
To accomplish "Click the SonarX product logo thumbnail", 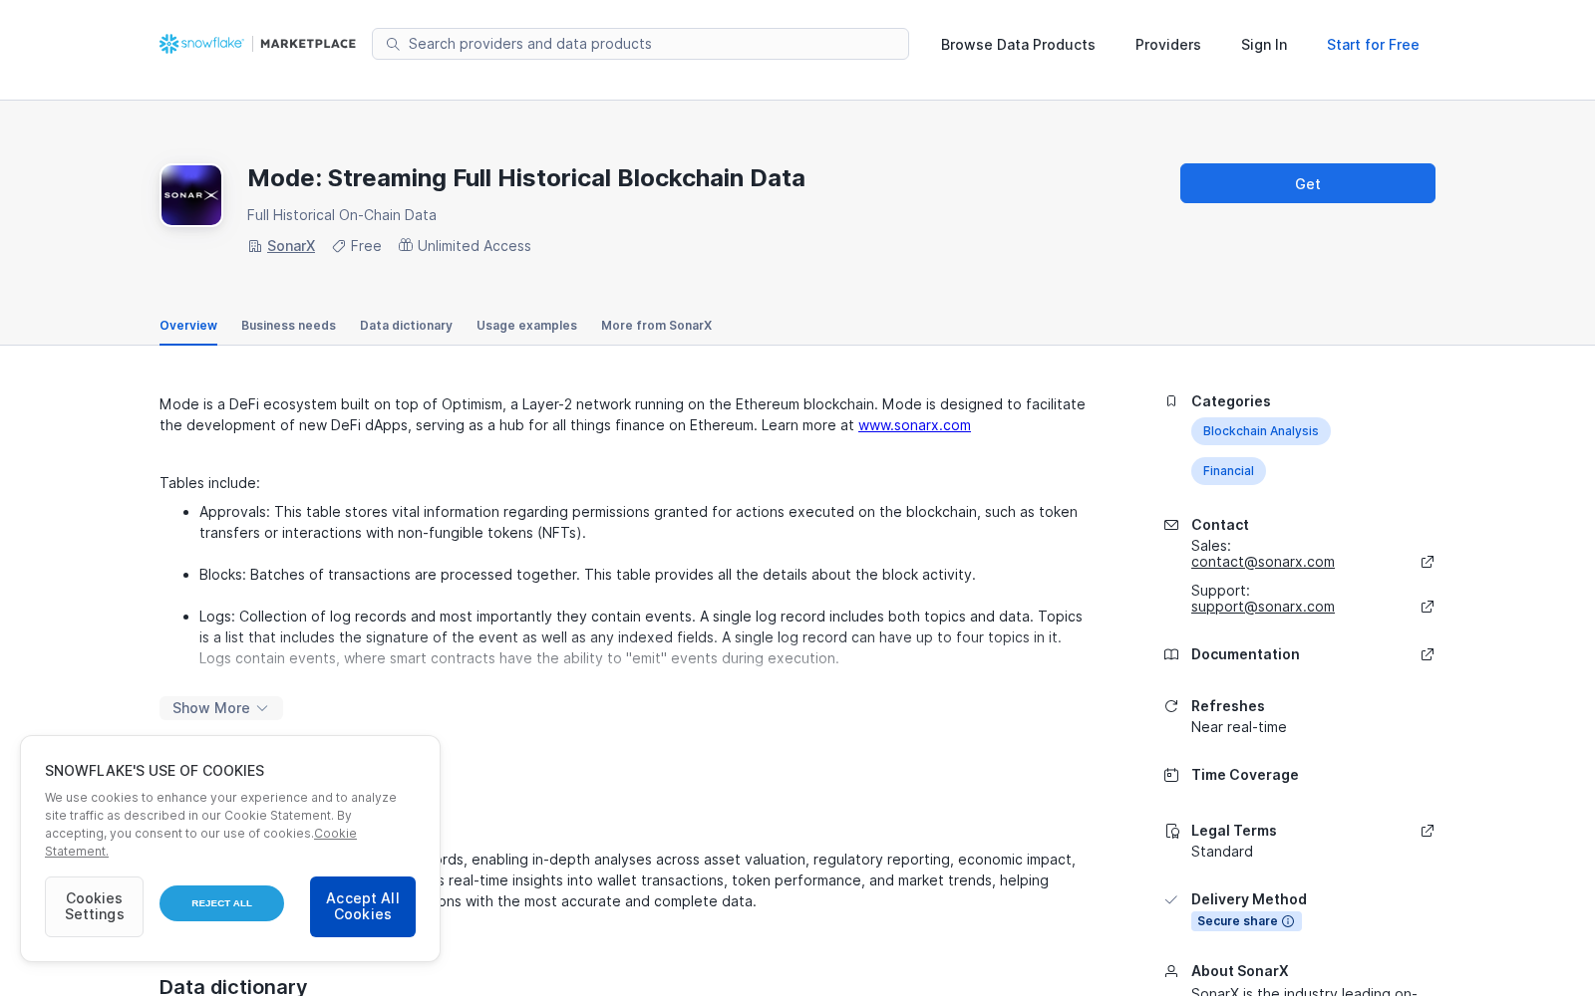I will [191, 195].
